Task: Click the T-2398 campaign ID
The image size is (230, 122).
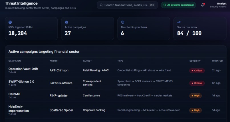Action: click(x=12, y=85)
